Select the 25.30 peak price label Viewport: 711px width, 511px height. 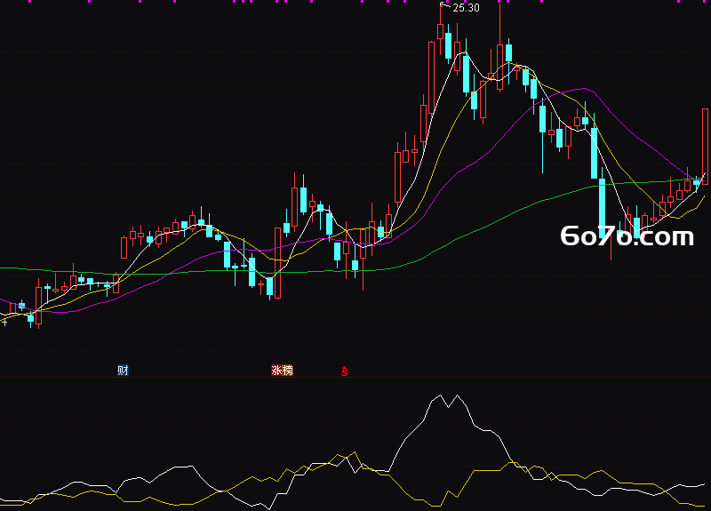coord(466,8)
